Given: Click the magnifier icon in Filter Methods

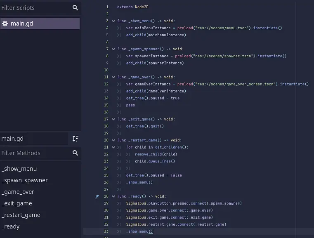Looking at the screenshot, I should 75,153.
